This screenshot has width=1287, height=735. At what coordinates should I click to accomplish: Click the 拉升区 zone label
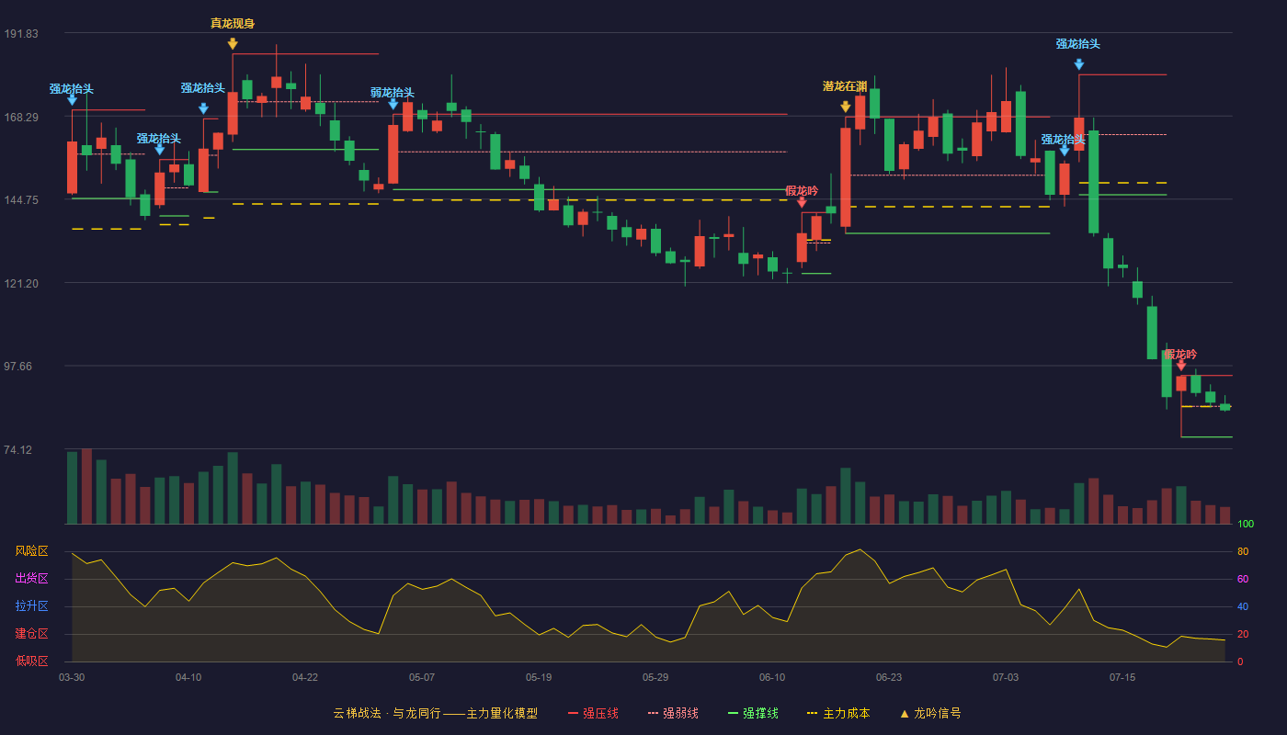tap(31, 606)
